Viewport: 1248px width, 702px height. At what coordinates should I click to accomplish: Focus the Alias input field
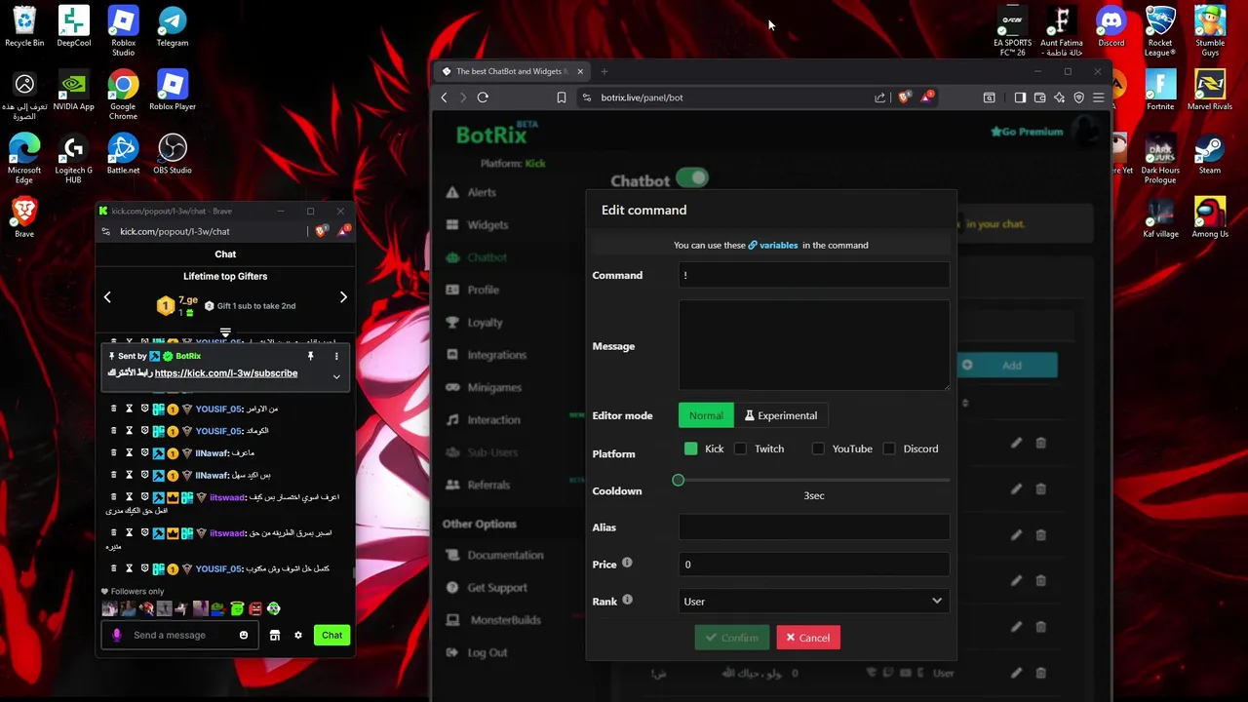[x=814, y=527]
